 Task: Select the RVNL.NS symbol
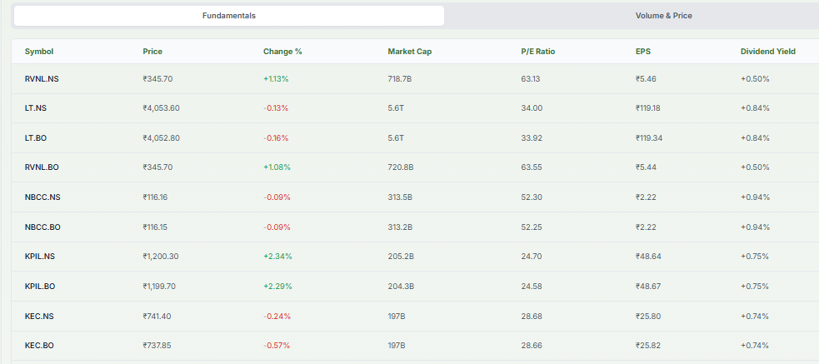tap(42, 79)
